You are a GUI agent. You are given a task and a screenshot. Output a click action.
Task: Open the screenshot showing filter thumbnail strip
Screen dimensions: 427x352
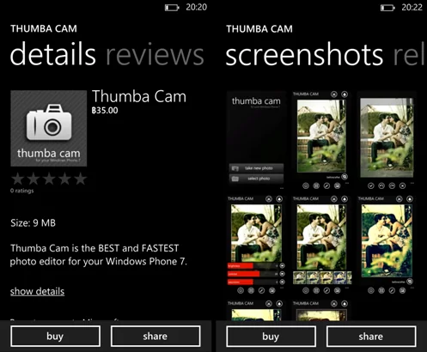click(321, 245)
